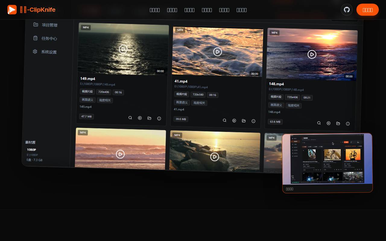
Task: Click the small play icon on the 148.mp4 card
Action: 329,123
